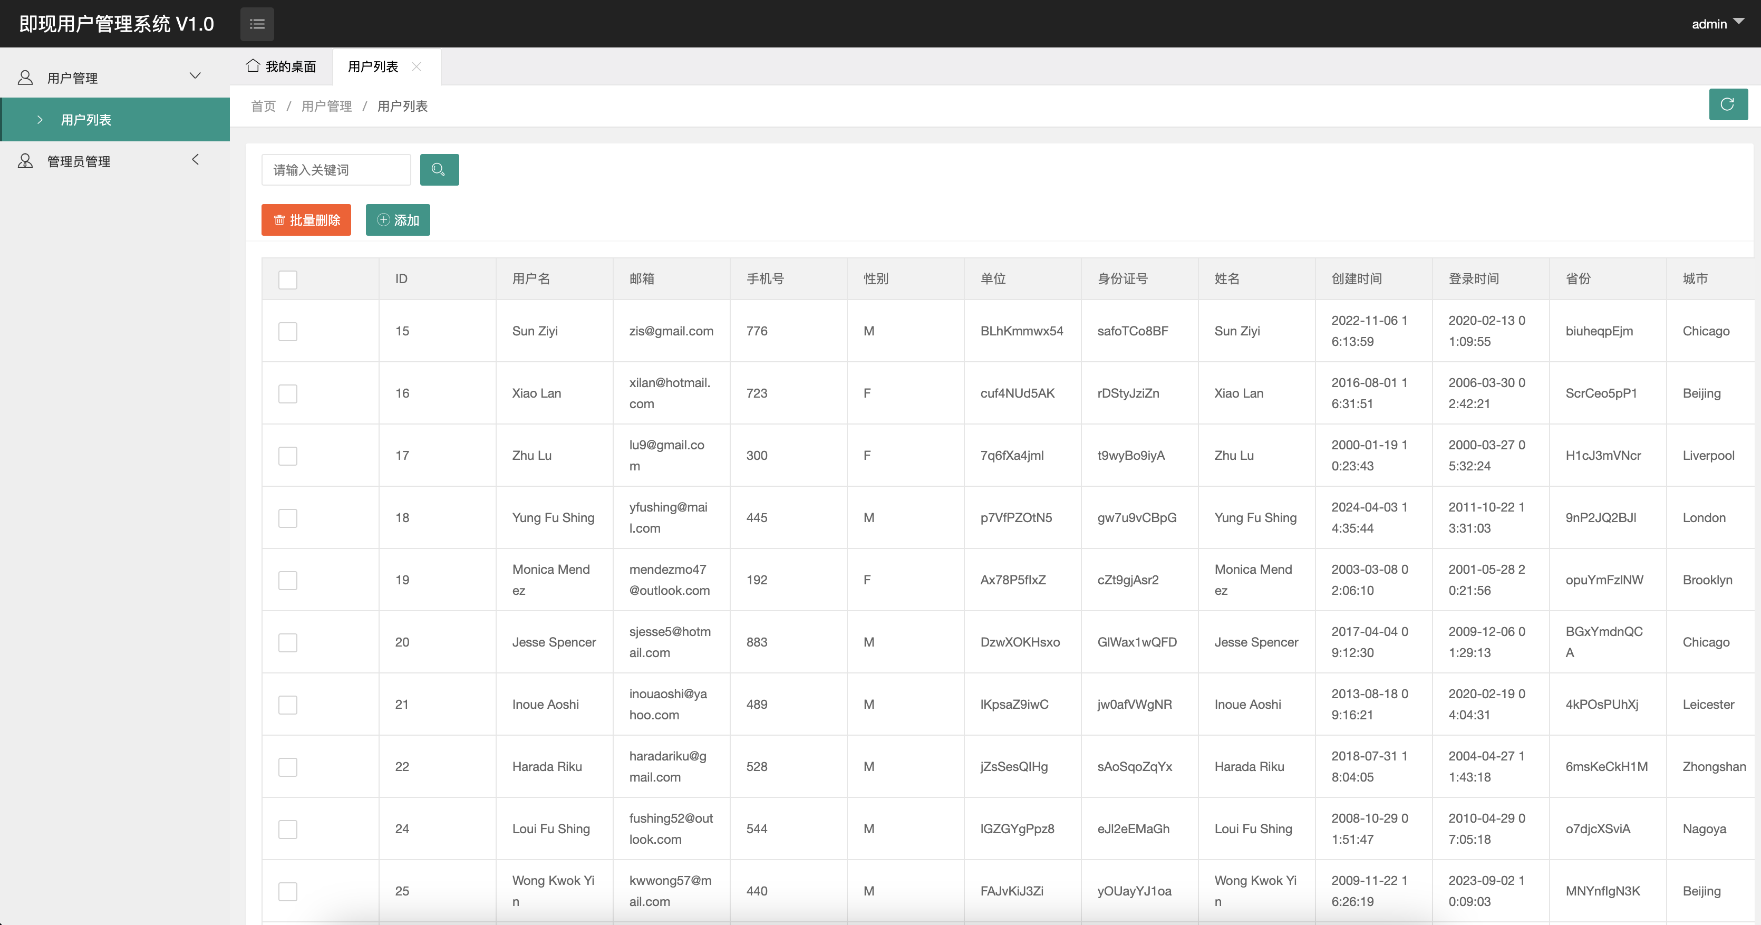Screen dimensions: 1761x925
Task: Open the admin dropdown menu
Action: coord(1718,24)
